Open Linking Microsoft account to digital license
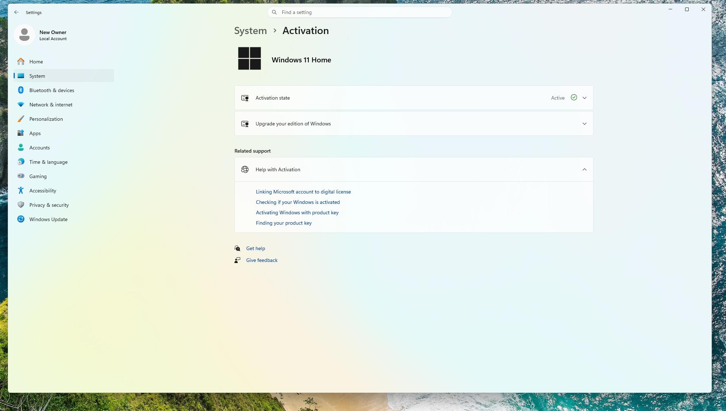This screenshot has height=411, width=726. pyautogui.click(x=303, y=192)
